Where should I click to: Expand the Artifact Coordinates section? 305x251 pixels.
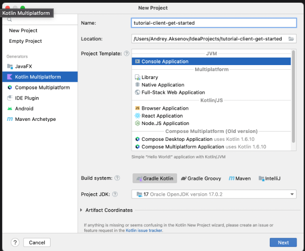click(81, 210)
